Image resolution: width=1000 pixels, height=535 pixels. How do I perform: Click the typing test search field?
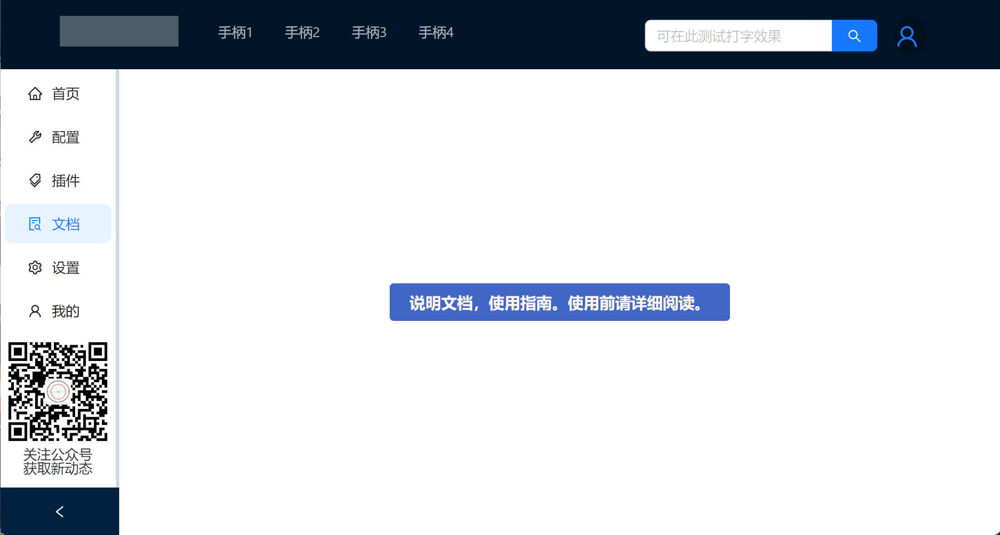coord(737,36)
